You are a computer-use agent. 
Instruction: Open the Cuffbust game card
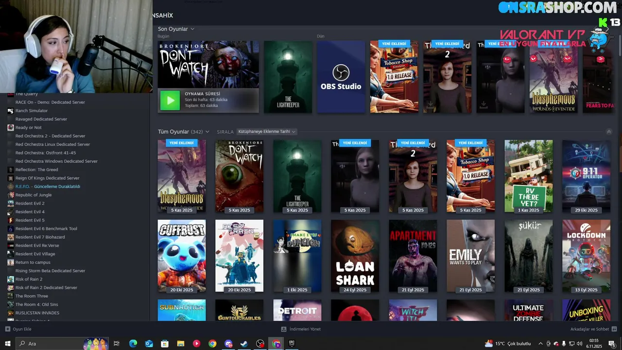(181, 256)
